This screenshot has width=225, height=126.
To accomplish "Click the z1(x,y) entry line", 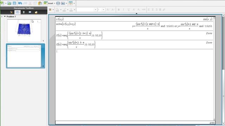I will 60,19.
